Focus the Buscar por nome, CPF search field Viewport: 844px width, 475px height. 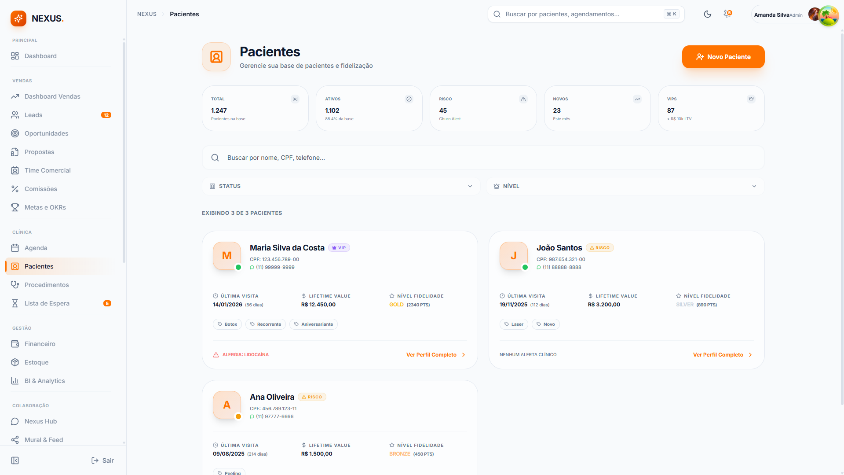(x=483, y=158)
